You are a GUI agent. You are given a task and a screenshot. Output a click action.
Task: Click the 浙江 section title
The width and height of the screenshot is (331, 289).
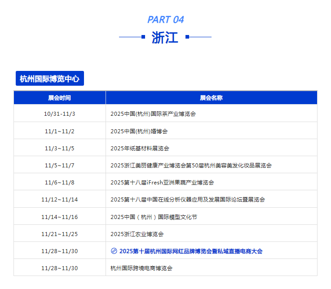165,37
